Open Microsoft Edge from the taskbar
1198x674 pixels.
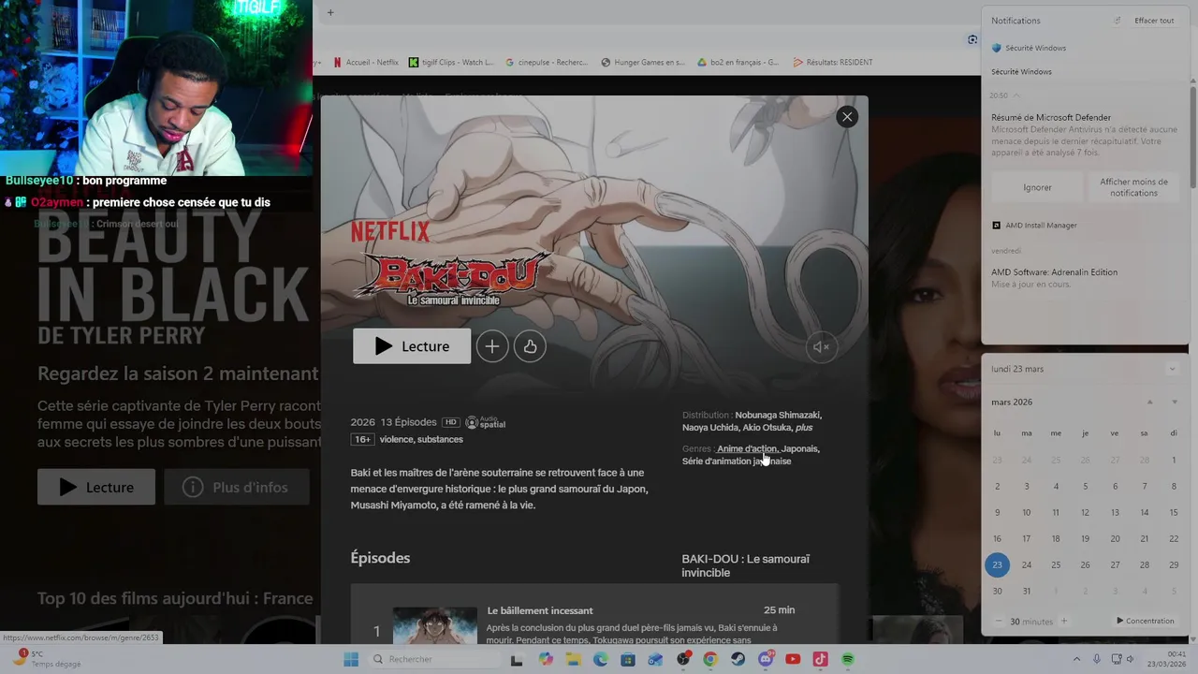tap(600, 659)
